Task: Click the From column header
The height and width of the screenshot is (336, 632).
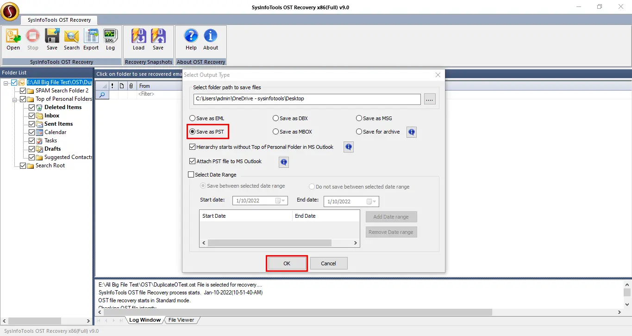Action: [160, 86]
